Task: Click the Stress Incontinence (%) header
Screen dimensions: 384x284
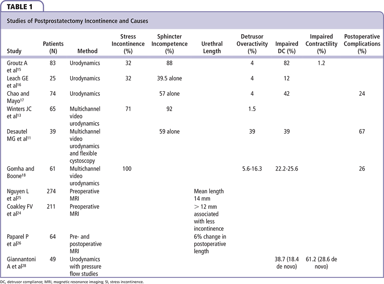Action: [128, 44]
